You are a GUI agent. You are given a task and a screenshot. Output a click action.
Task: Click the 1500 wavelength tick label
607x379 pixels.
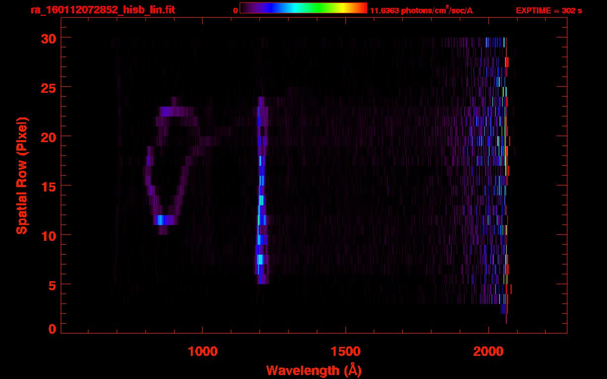[x=346, y=351]
